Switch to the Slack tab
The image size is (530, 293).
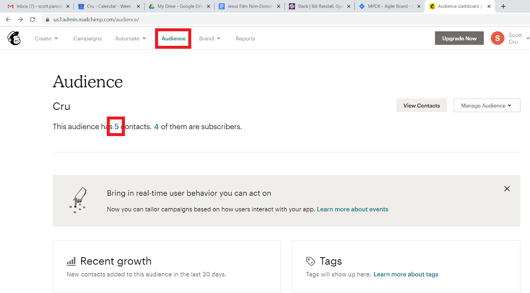tap(319, 6)
